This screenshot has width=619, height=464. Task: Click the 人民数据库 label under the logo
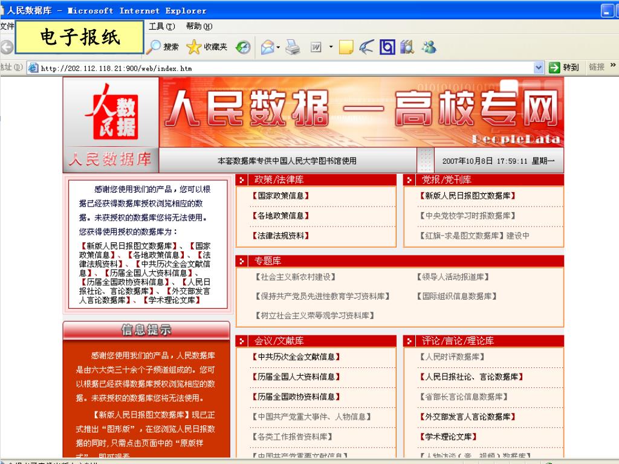110,159
